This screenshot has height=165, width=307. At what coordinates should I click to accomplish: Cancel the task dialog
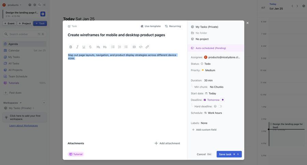204,154
